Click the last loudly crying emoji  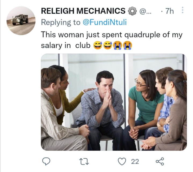coord(128,45)
